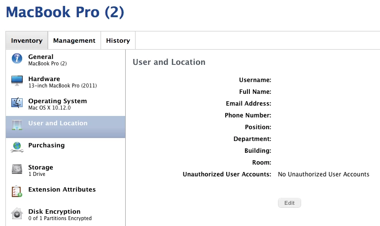This screenshot has width=380, height=226.
Task: Click the Email Address label
Action: tap(248, 104)
